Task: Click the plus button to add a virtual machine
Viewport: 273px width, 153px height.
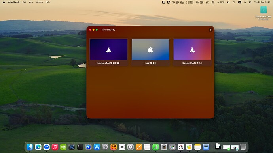Action: [x=210, y=30]
